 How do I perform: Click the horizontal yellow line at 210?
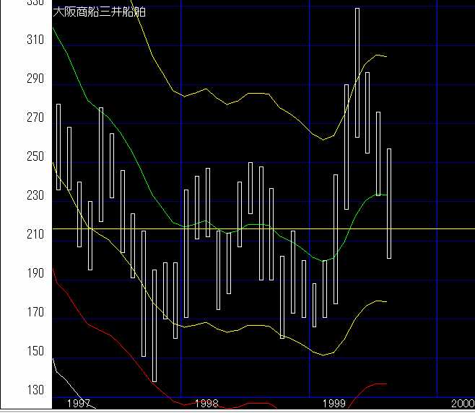pyautogui.click(x=433, y=228)
